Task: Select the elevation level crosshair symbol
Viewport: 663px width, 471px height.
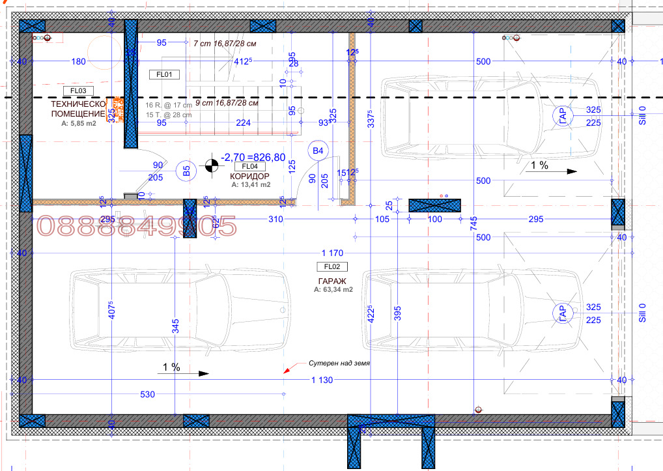Action: pyautogui.click(x=212, y=165)
